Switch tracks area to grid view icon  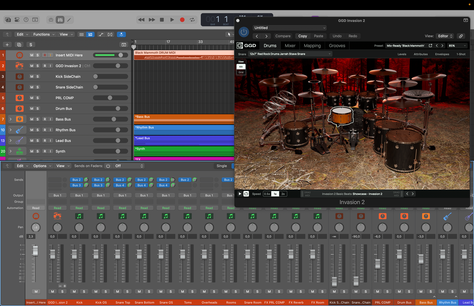click(81, 34)
